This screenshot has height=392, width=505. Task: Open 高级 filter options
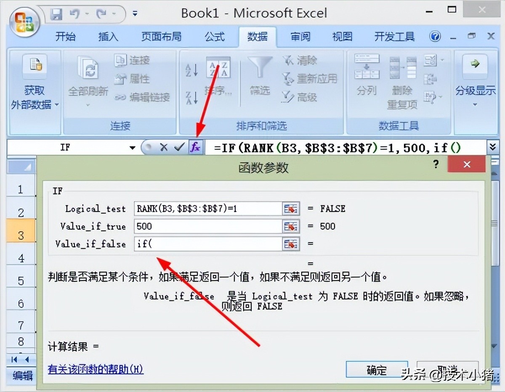[x=300, y=97]
